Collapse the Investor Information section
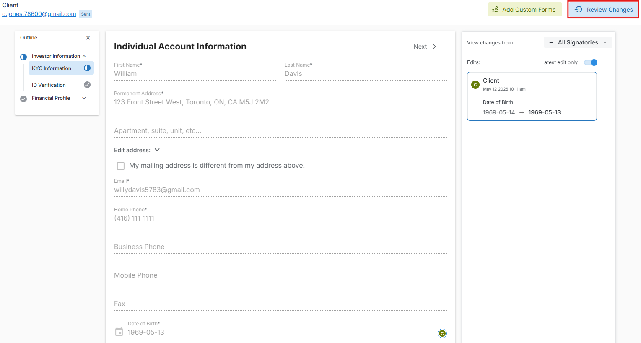The image size is (641, 343). tap(84, 56)
